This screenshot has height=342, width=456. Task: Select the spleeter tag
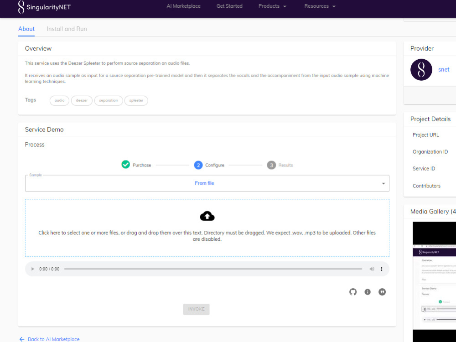point(136,101)
